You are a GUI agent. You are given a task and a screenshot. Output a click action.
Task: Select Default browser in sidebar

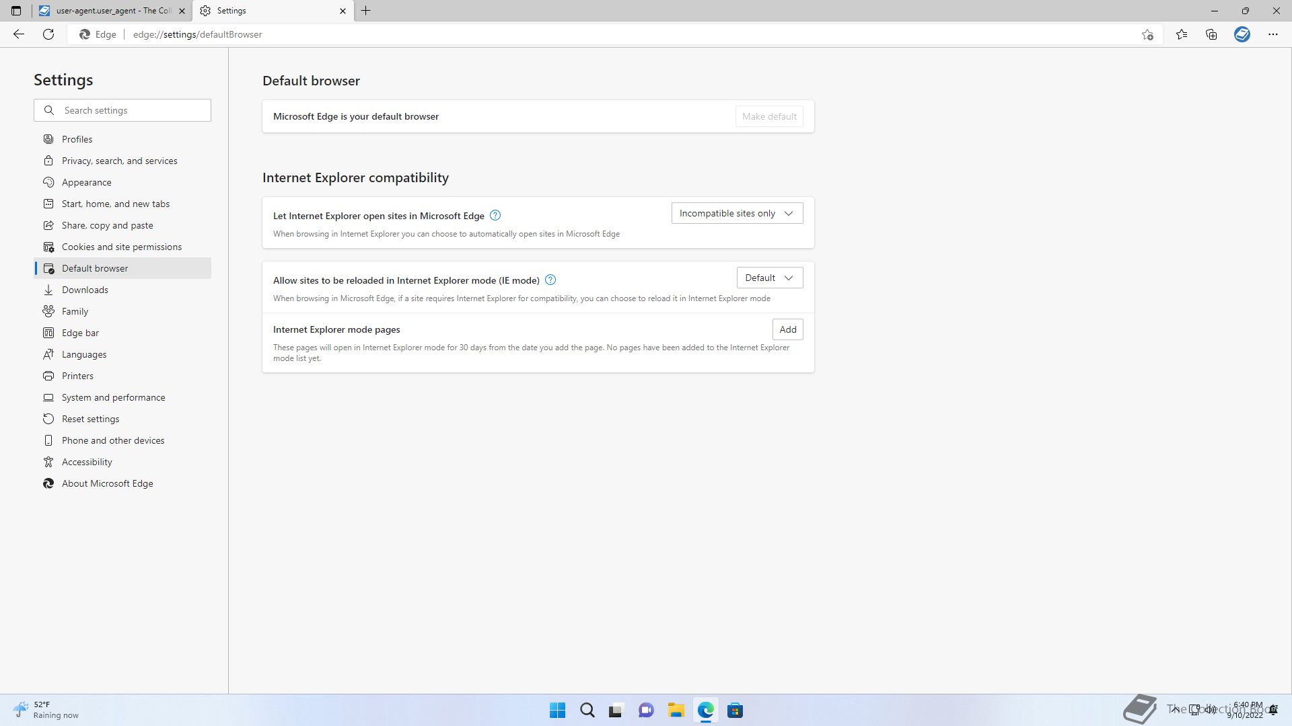tap(122, 268)
